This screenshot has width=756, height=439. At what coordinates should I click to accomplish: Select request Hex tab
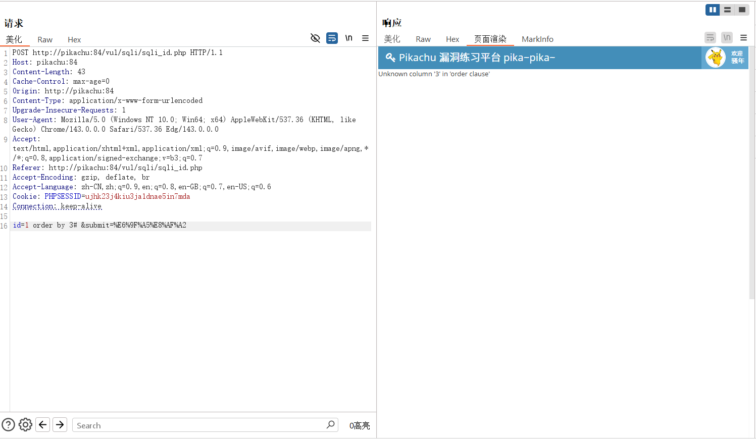click(x=74, y=40)
